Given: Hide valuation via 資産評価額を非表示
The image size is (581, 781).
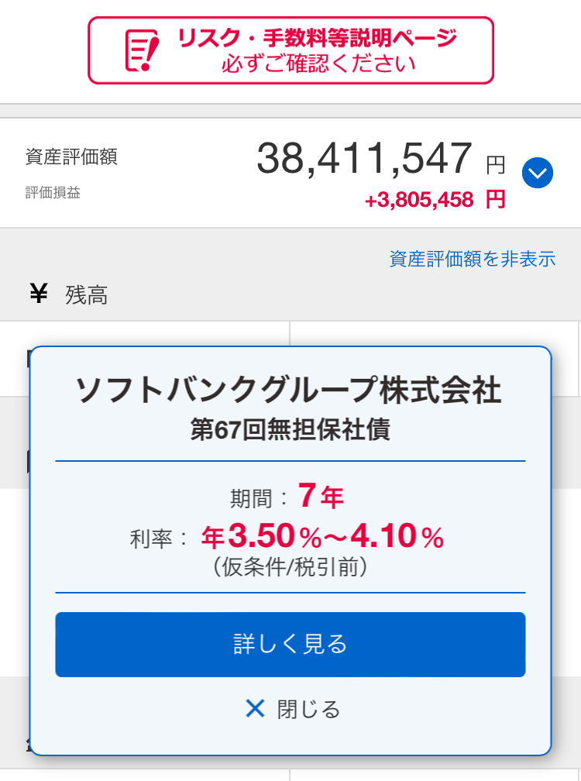Looking at the screenshot, I should tap(473, 259).
